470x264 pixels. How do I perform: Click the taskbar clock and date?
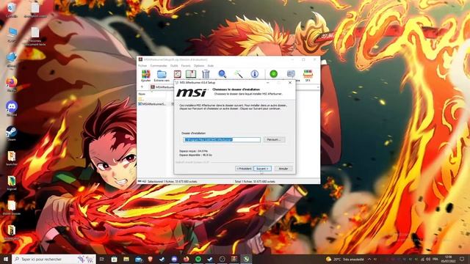point(449,259)
